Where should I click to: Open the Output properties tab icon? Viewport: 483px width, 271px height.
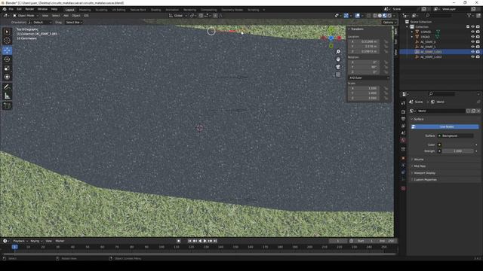coord(403,119)
